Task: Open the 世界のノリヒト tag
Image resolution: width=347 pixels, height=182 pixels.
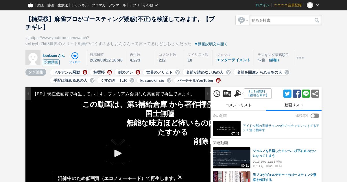Action: tap(159, 72)
